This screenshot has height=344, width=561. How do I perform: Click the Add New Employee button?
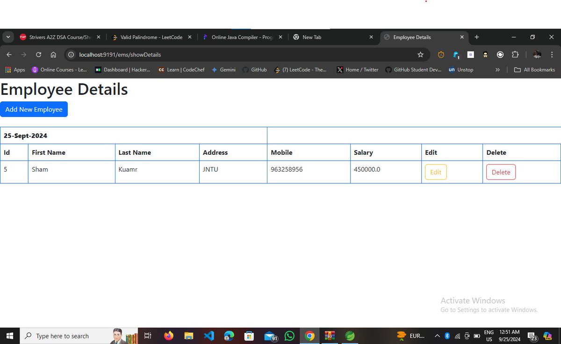tap(34, 109)
